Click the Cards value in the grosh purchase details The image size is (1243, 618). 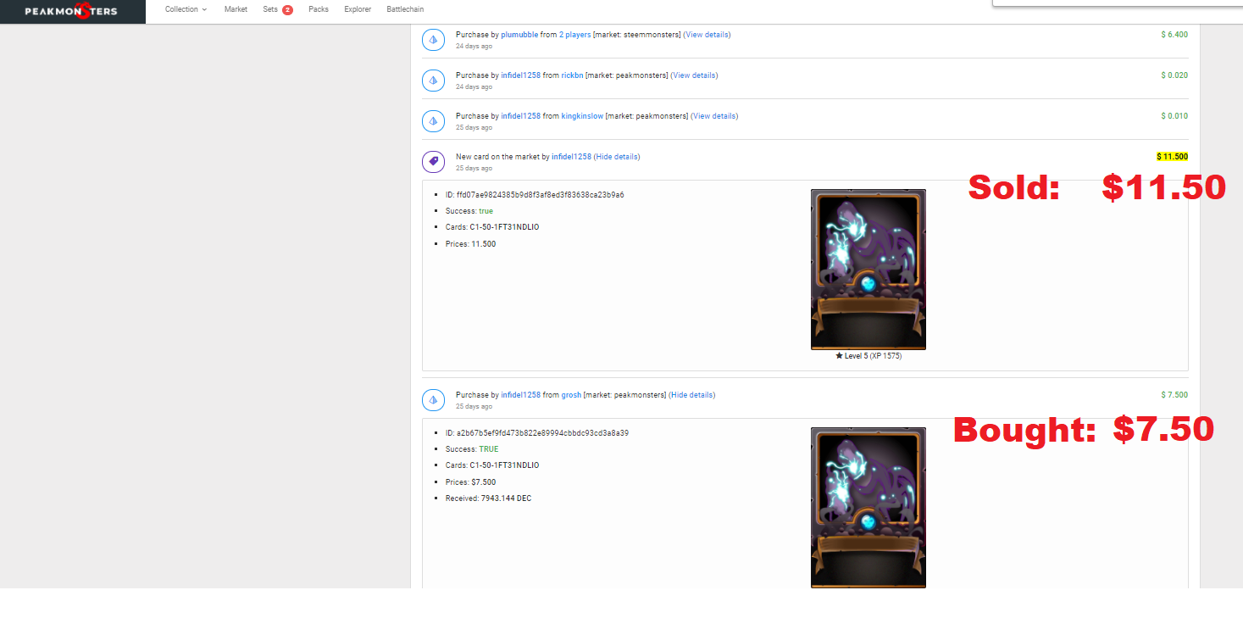click(x=504, y=465)
